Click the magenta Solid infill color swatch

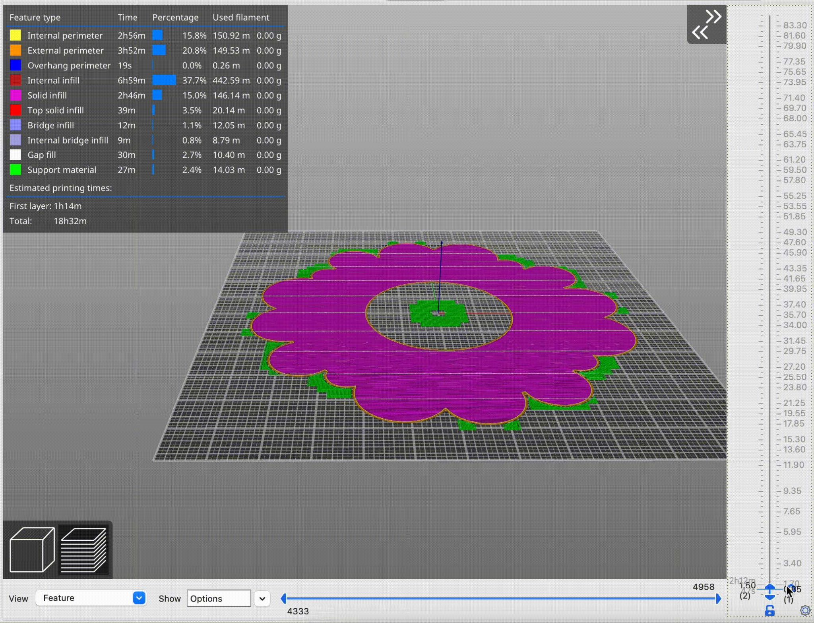[x=15, y=95]
